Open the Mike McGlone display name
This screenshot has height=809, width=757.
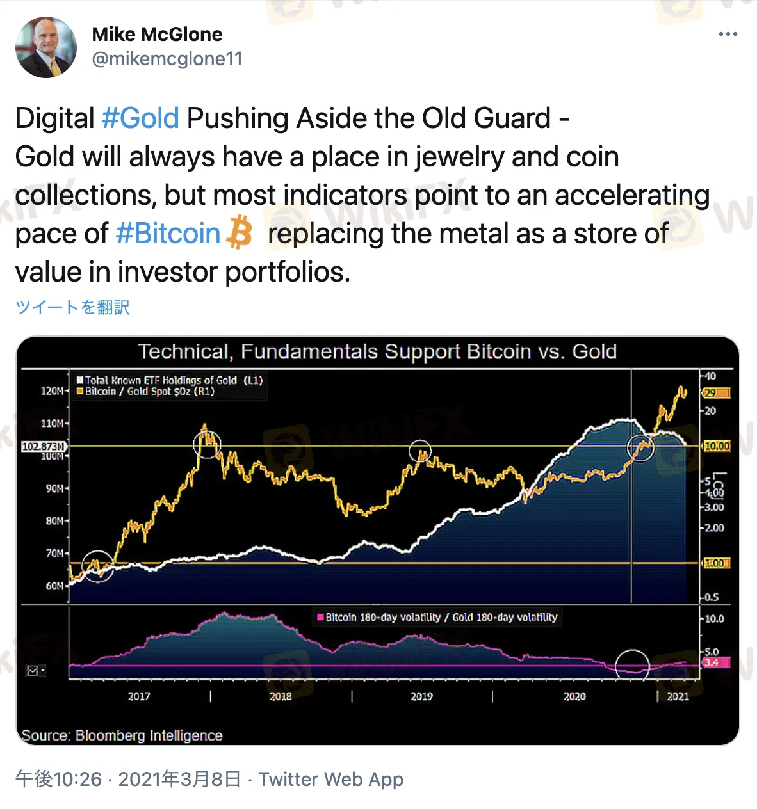[x=157, y=34]
